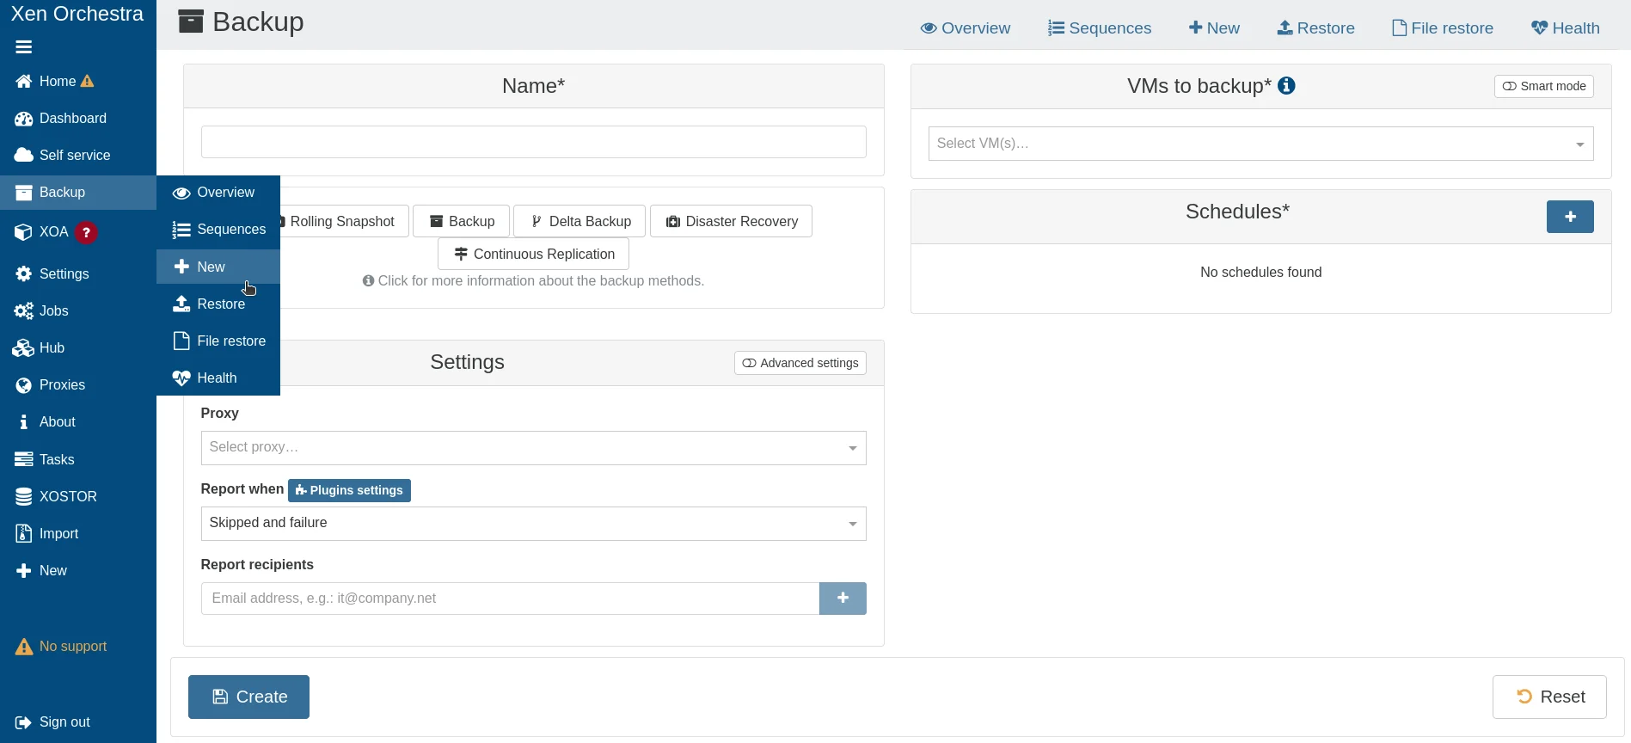The width and height of the screenshot is (1631, 743).
Task: Click the VMs to backup info icon
Action: pos(1286,86)
